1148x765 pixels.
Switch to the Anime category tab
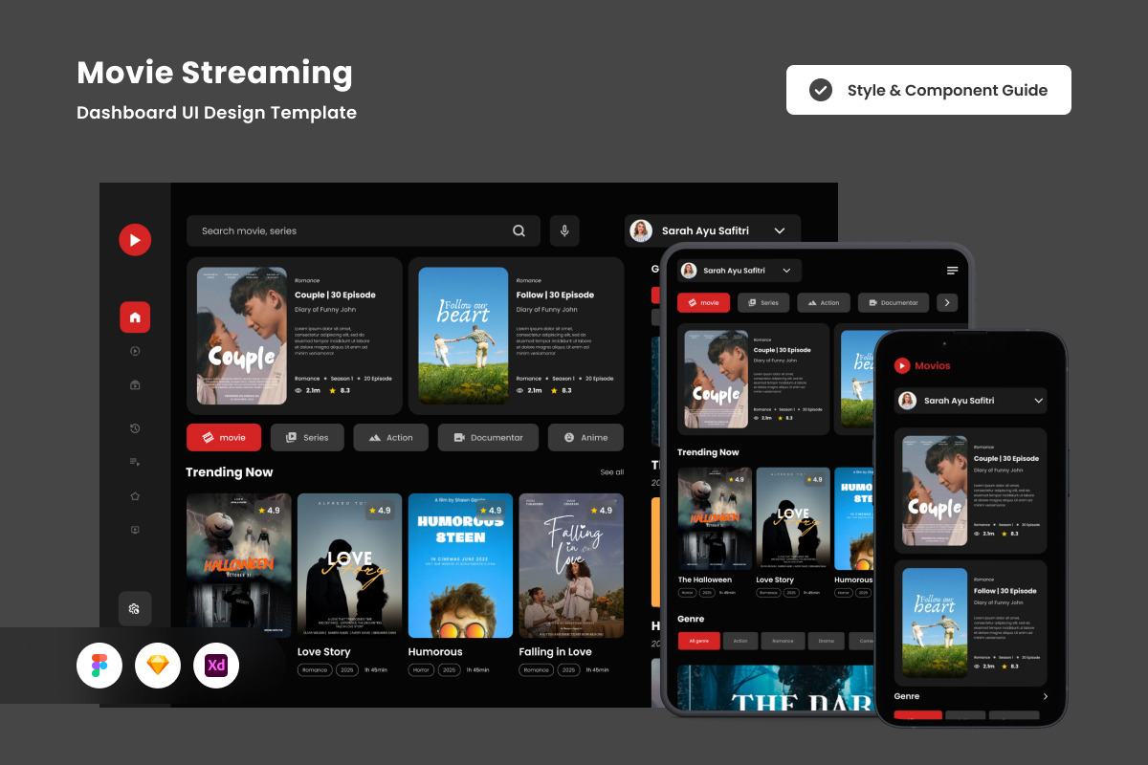(x=585, y=438)
